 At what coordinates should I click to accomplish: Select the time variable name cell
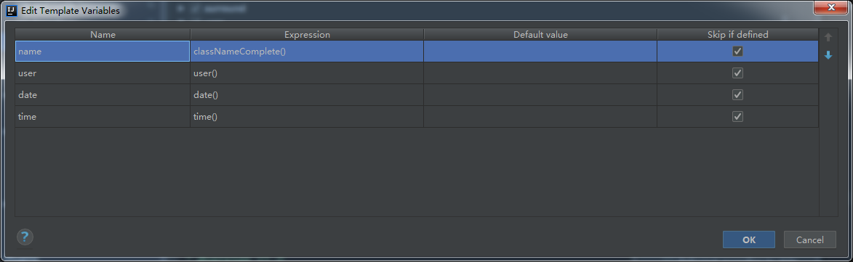click(103, 117)
